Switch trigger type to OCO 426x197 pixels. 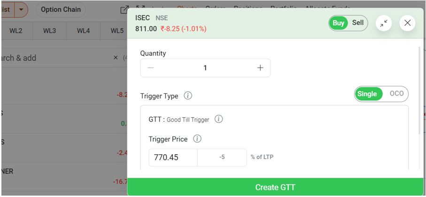tap(396, 94)
